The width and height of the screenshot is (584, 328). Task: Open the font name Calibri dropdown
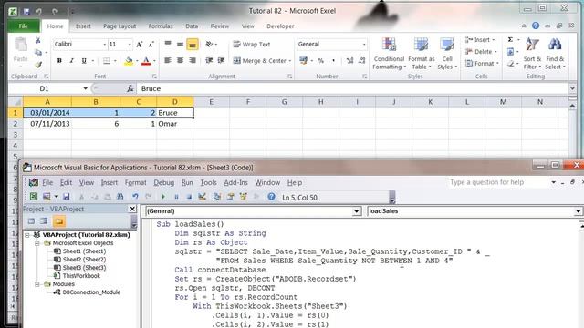(x=104, y=45)
